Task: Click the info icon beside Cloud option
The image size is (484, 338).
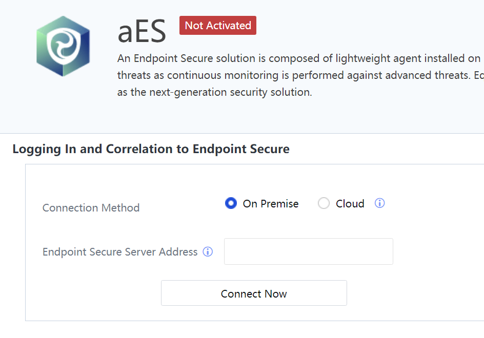Action: pyautogui.click(x=379, y=203)
